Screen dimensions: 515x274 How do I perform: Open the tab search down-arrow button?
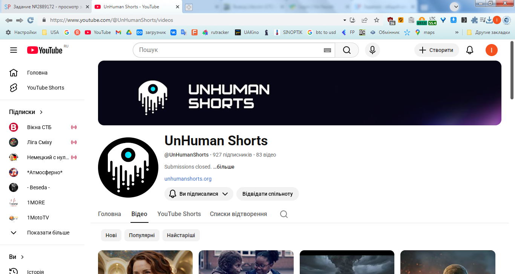point(455,6)
